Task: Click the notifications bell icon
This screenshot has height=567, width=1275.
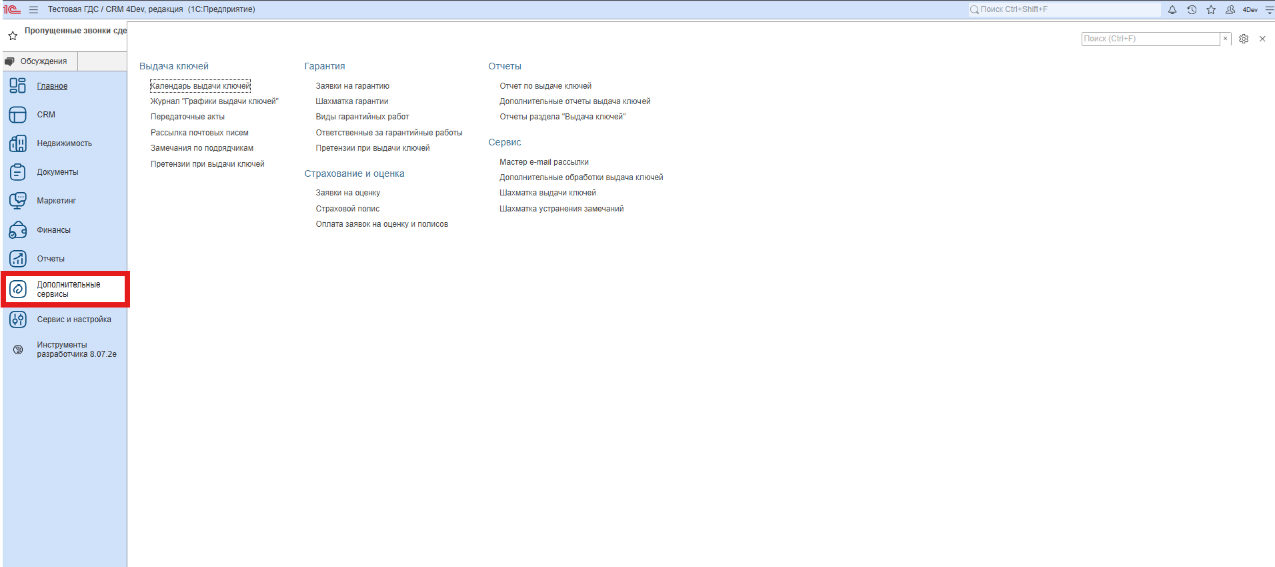Action: (x=1172, y=9)
